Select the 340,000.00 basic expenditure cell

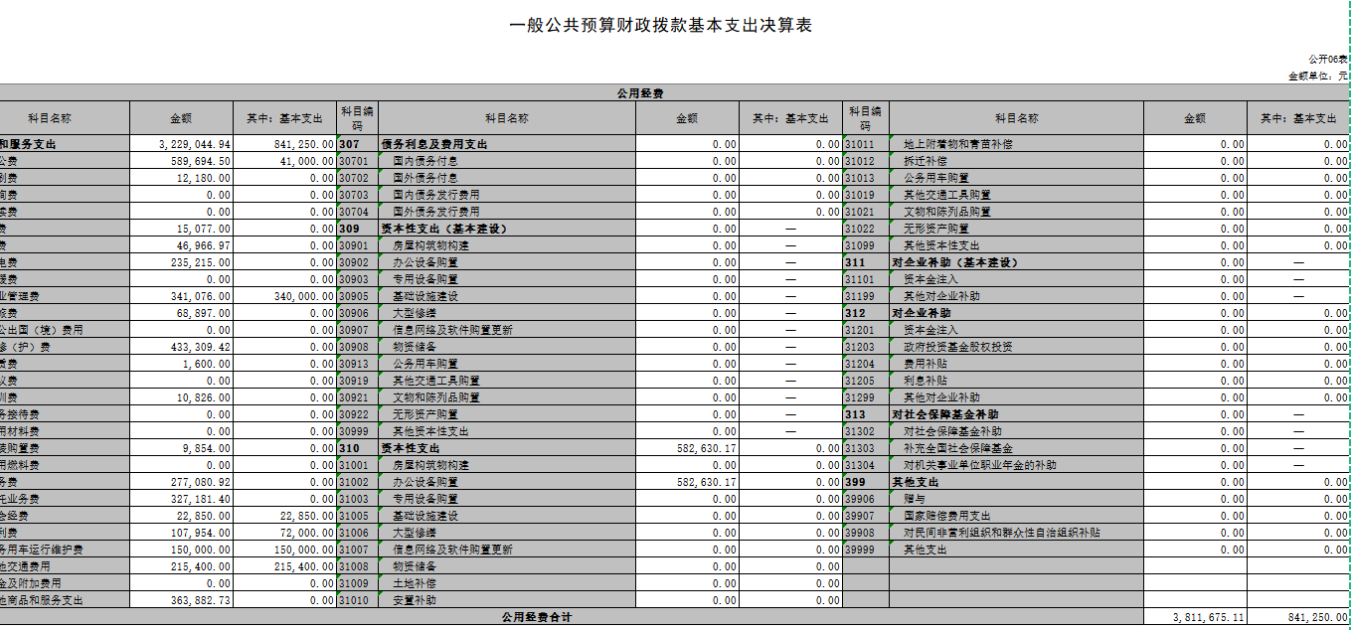tap(285, 296)
